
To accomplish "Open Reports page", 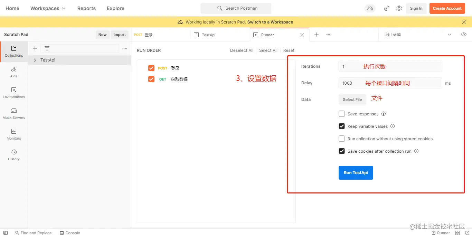I will point(86,8).
